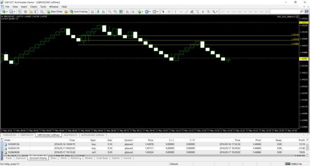
Task: Open the Charts menu
Action: (33, 7)
